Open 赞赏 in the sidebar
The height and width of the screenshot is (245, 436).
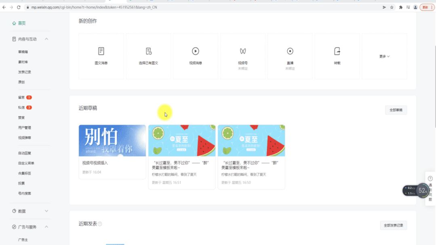pyautogui.click(x=21, y=118)
